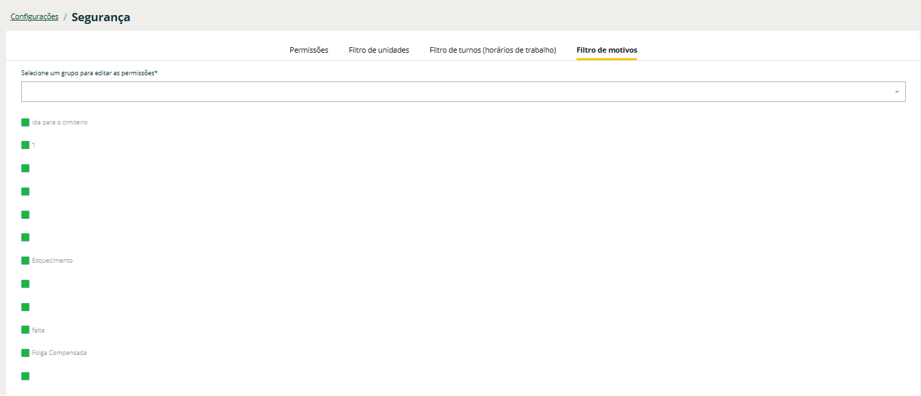Switch to the Permissões tab
This screenshot has height=396, width=921.
click(x=309, y=50)
